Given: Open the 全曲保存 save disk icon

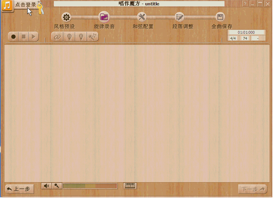Looking at the screenshot, I should pyautogui.click(x=220, y=17).
